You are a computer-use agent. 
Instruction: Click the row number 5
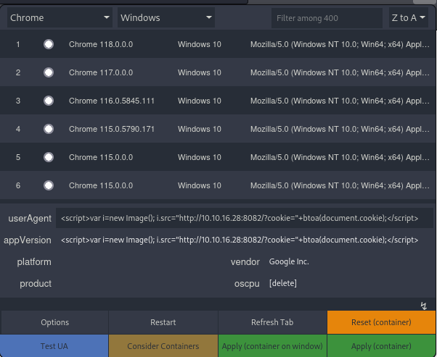pyautogui.click(x=18, y=157)
